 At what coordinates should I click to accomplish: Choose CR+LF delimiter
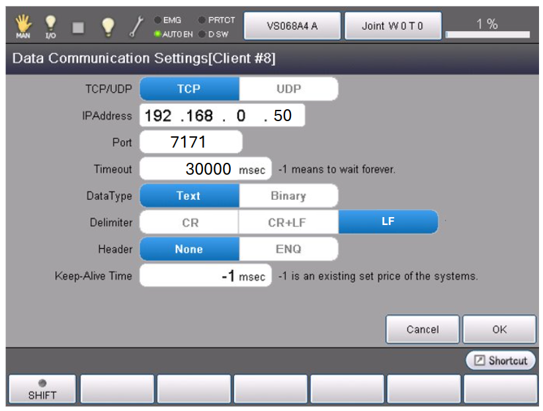288,222
